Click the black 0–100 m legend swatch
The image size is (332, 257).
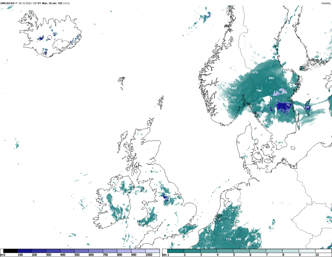10,251
